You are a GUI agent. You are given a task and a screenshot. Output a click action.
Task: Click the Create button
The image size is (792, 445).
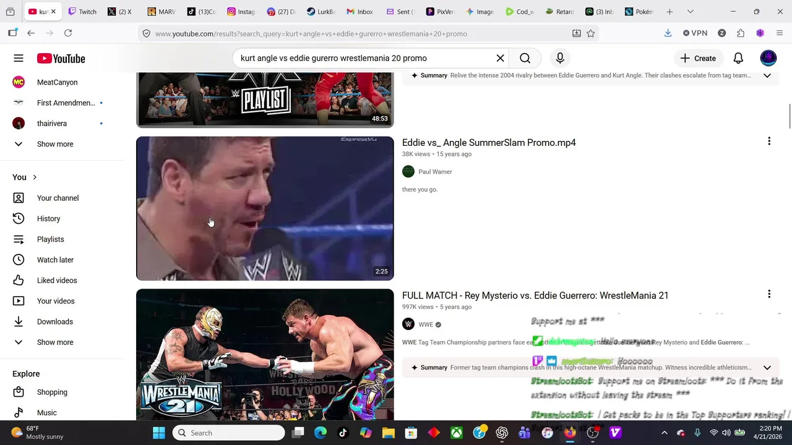click(698, 58)
